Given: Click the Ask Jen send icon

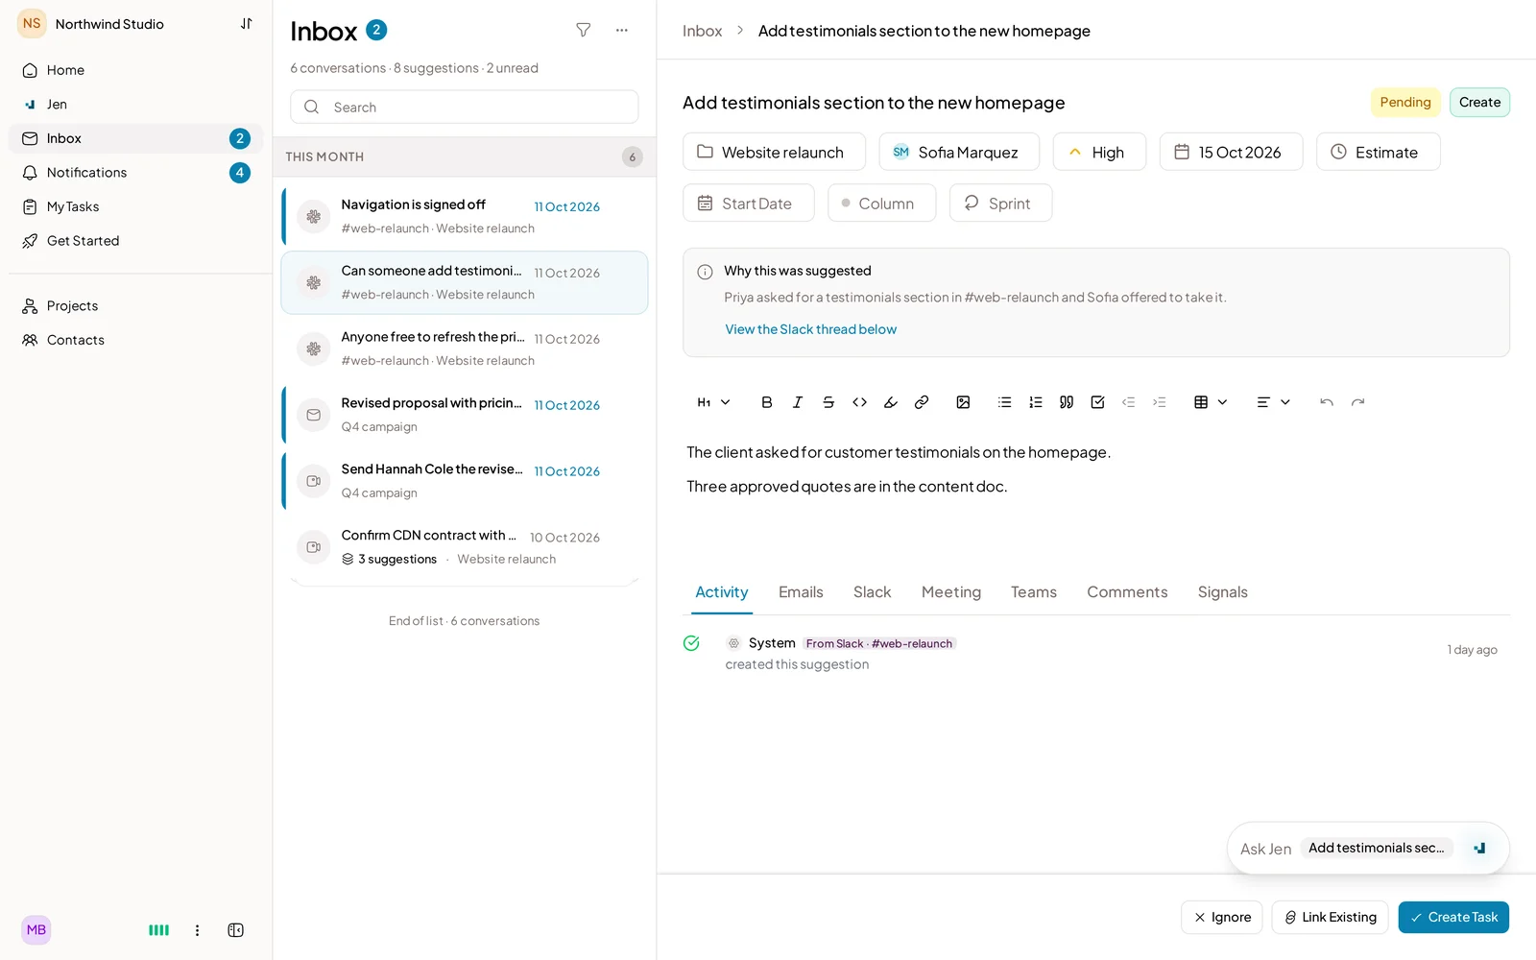Looking at the screenshot, I should tap(1479, 848).
